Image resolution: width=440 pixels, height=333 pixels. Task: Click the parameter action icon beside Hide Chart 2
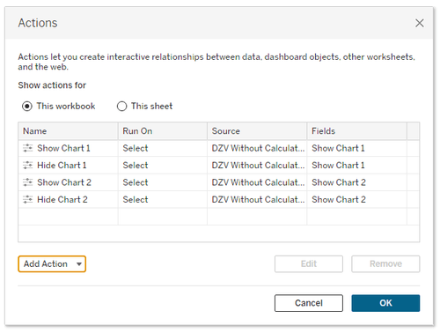point(28,200)
